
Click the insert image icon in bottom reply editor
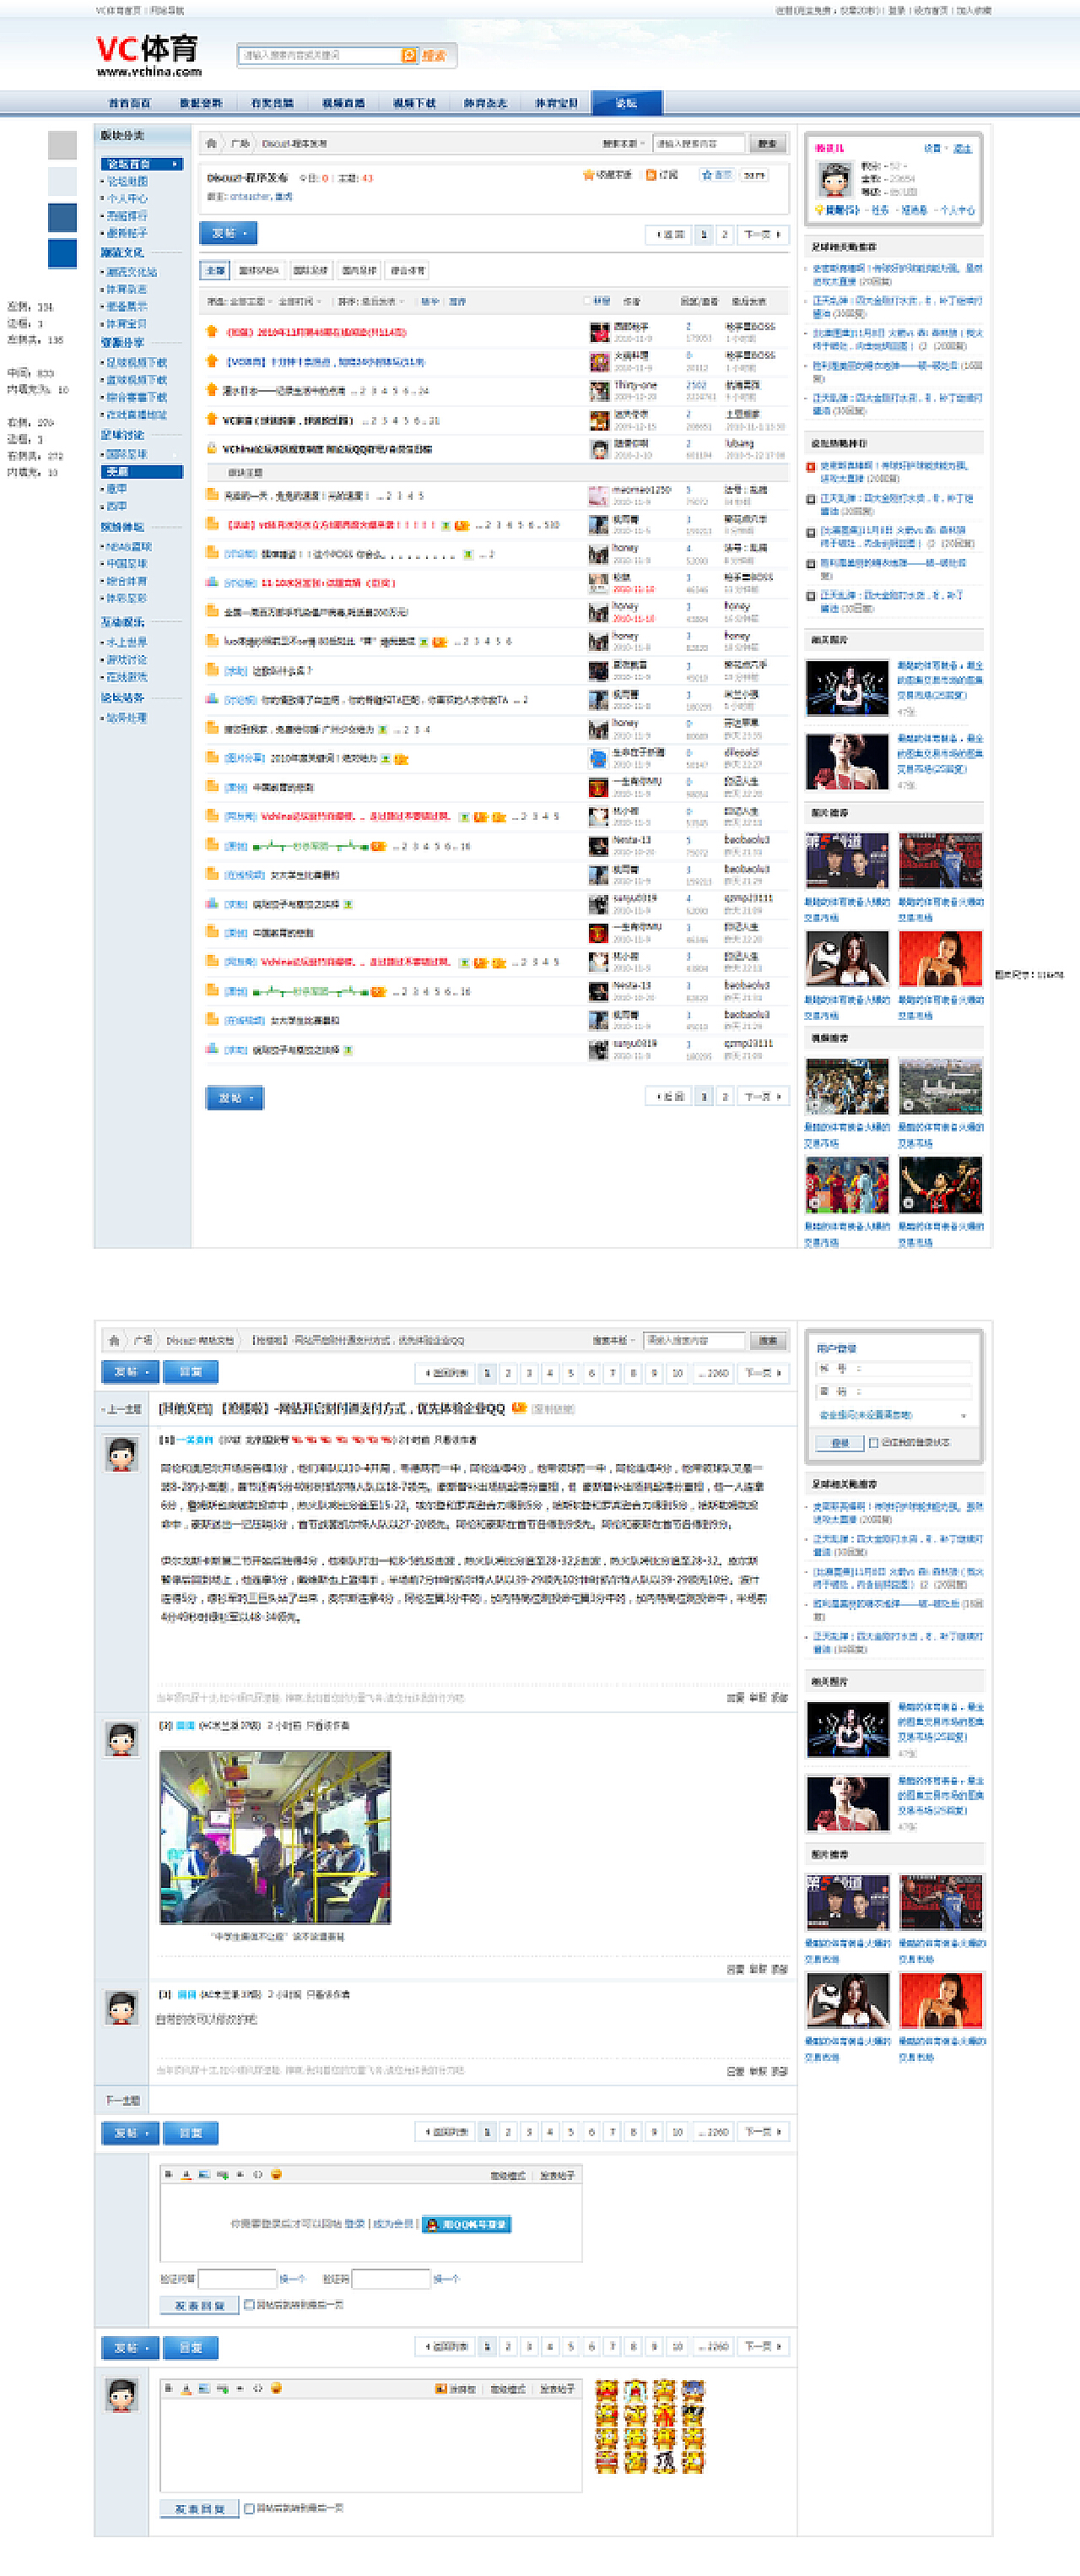[x=204, y=2388]
